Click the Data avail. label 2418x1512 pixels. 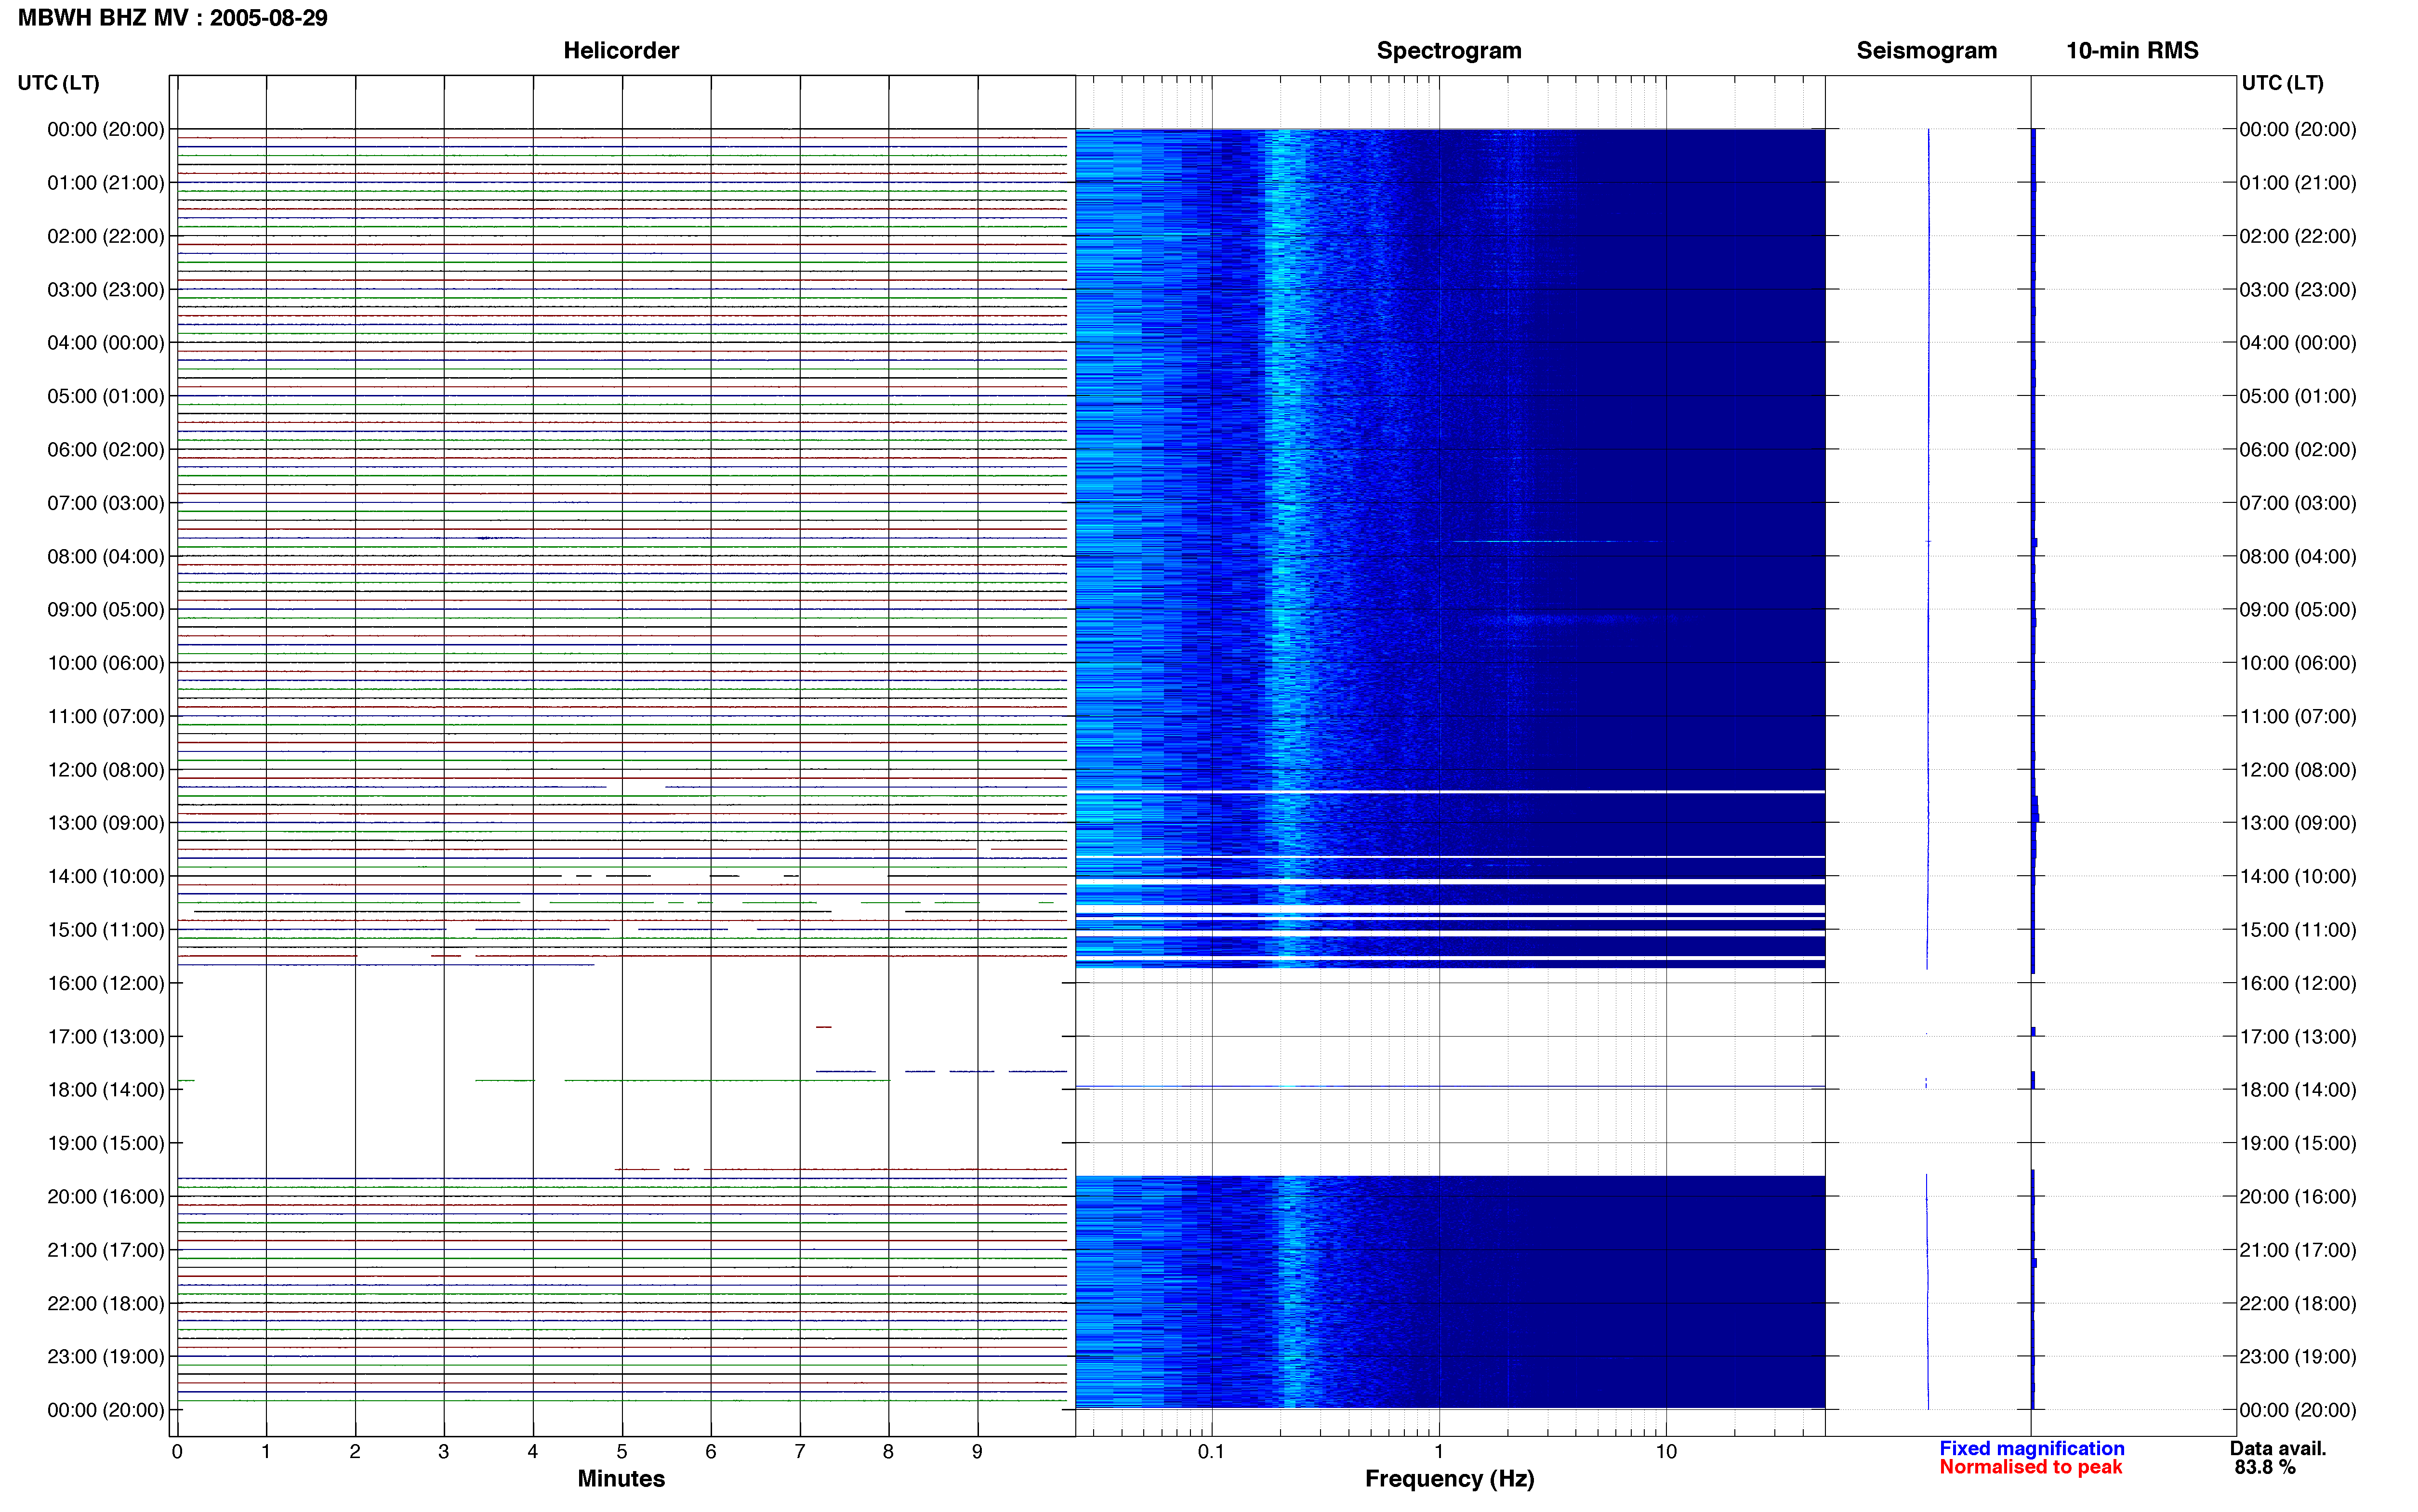pyautogui.click(x=2278, y=1448)
